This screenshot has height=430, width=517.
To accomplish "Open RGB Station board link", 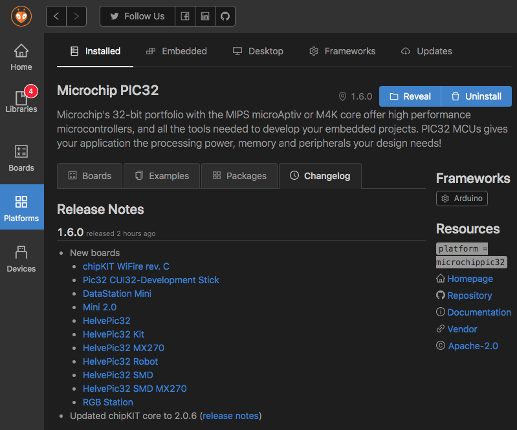I will pos(108,402).
